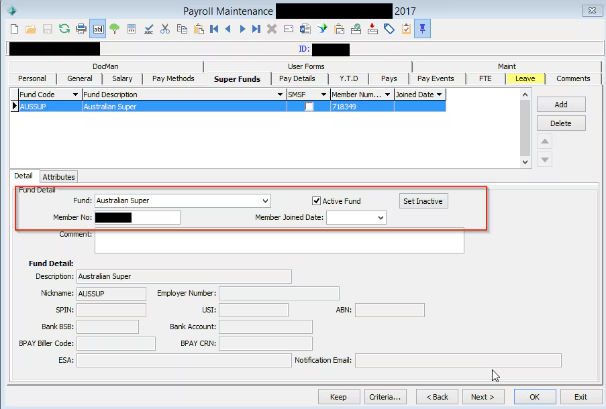Switch to the Salary tab
The width and height of the screenshot is (606, 409).
[x=122, y=78]
